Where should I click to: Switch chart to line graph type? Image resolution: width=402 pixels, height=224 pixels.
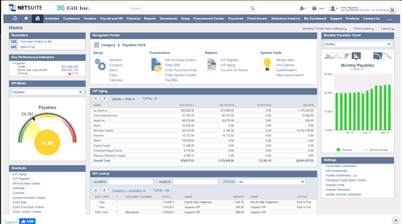(338, 56)
